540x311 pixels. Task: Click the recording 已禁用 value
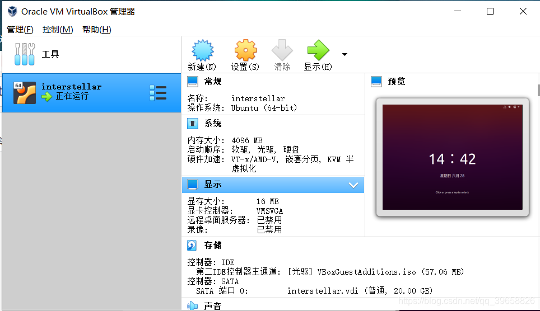(269, 229)
